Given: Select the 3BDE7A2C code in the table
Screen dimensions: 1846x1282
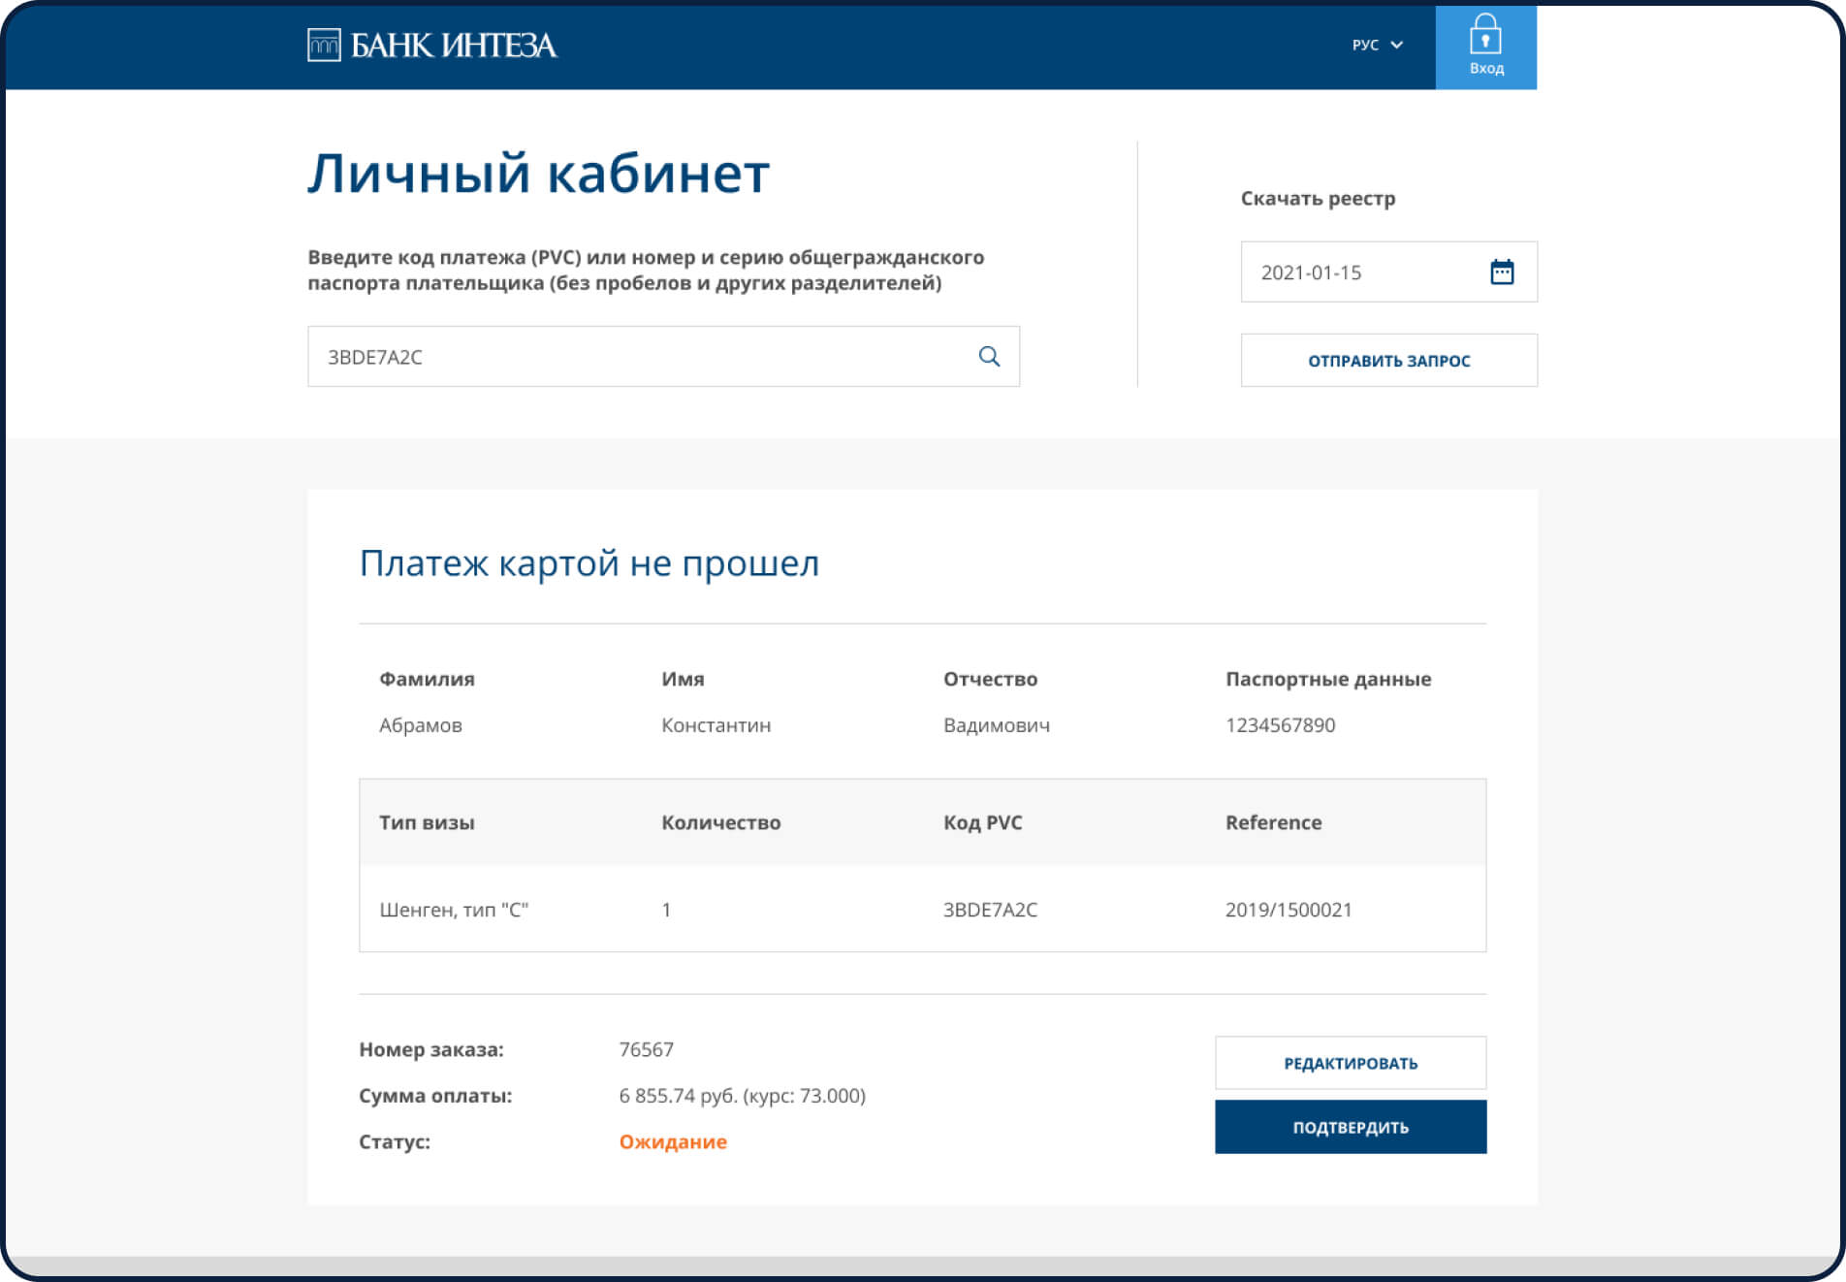Looking at the screenshot, I should (x=990, y=910).
